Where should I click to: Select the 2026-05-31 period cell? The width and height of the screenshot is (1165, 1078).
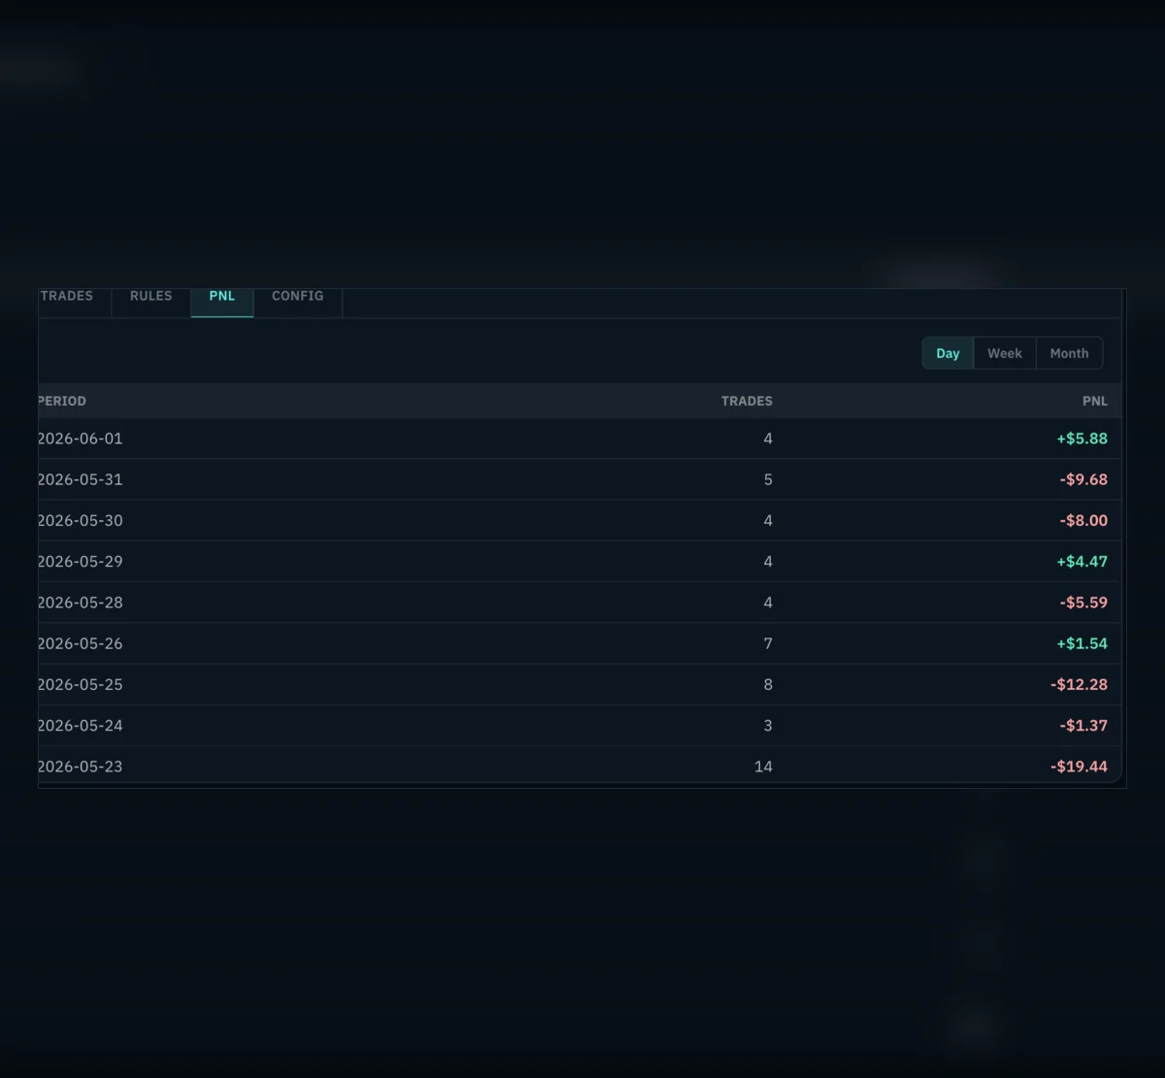(x=81, y=479)
